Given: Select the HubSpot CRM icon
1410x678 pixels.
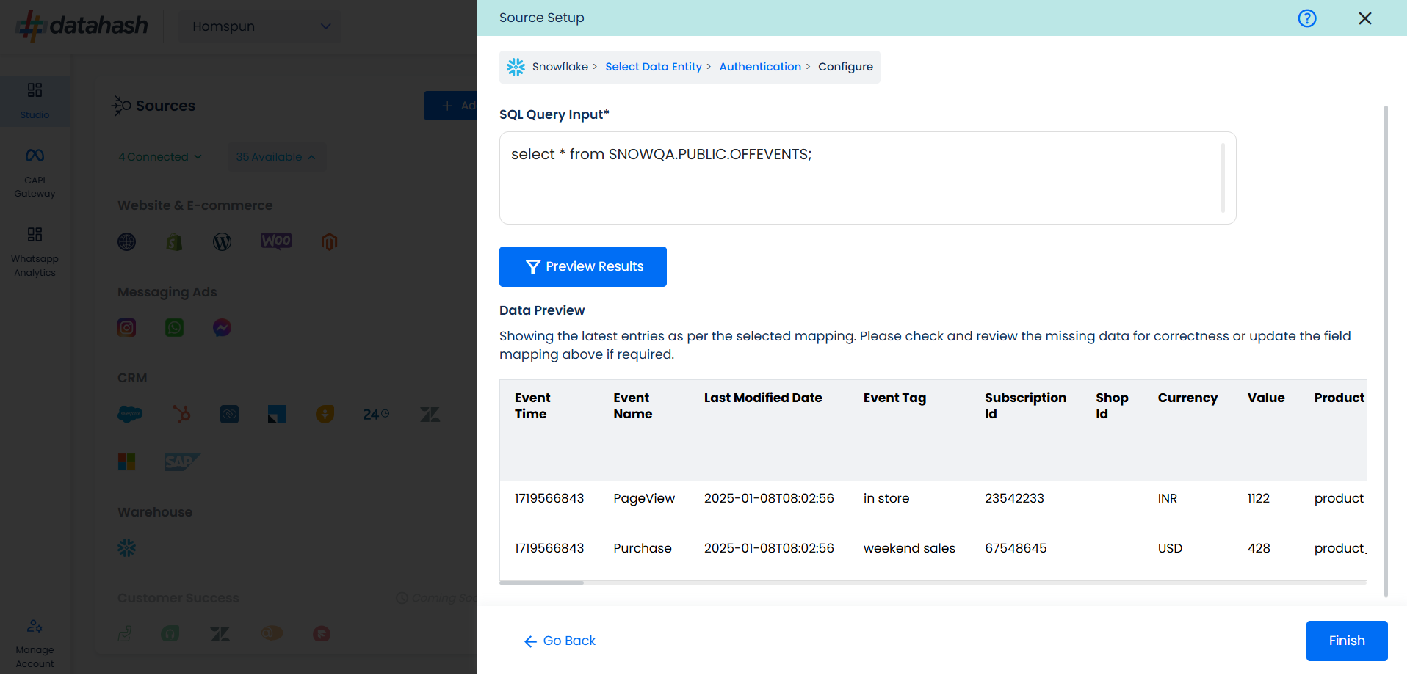Looking at the screenshot, I should coord(181,415).
